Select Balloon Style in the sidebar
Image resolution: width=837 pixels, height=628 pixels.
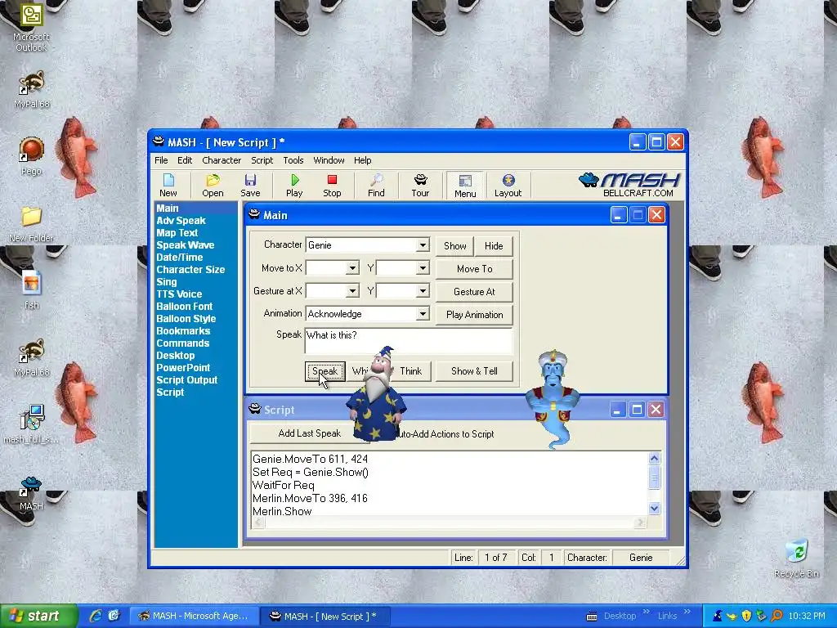tap(186, 319)
